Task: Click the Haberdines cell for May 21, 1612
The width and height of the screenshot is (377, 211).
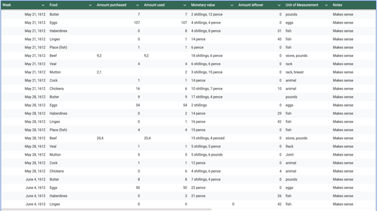Action: pyautogui.click(x=58, y=31)
